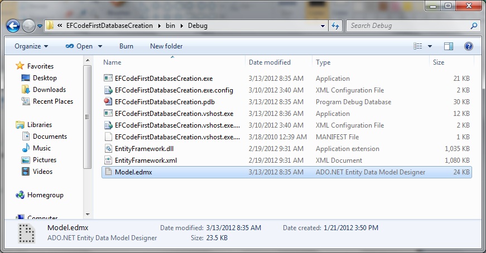Click the Open toolbar button
Viewport: 486px width, 253px height.
point(79,46)
